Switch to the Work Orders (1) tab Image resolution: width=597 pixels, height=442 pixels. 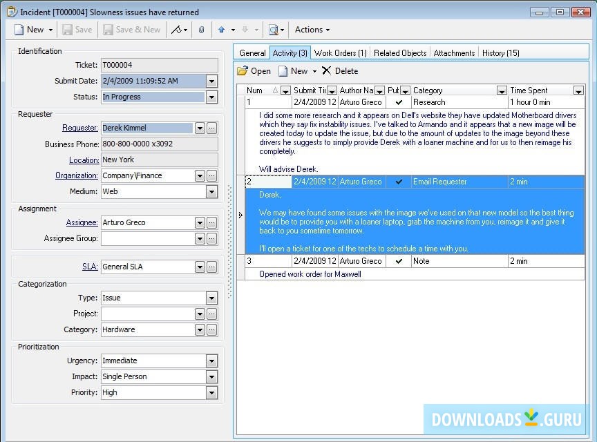(x=340, y=53)
